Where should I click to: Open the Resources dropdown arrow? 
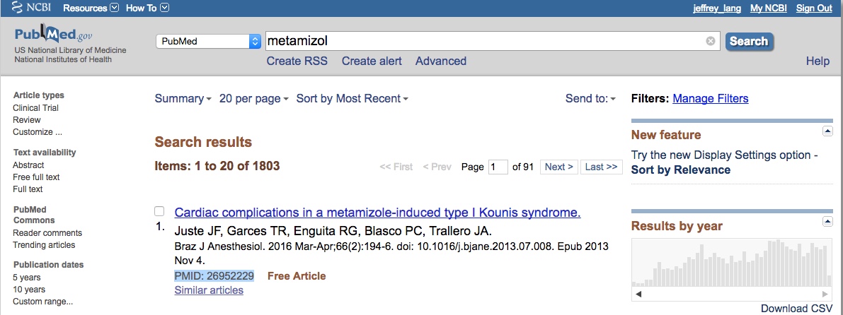(x=115, y=8)
